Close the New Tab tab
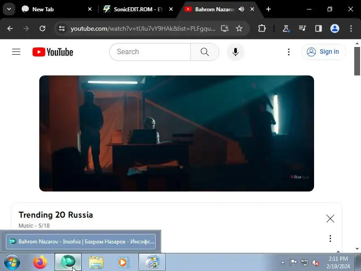361x271 pixels. click(x=90, y=9)
